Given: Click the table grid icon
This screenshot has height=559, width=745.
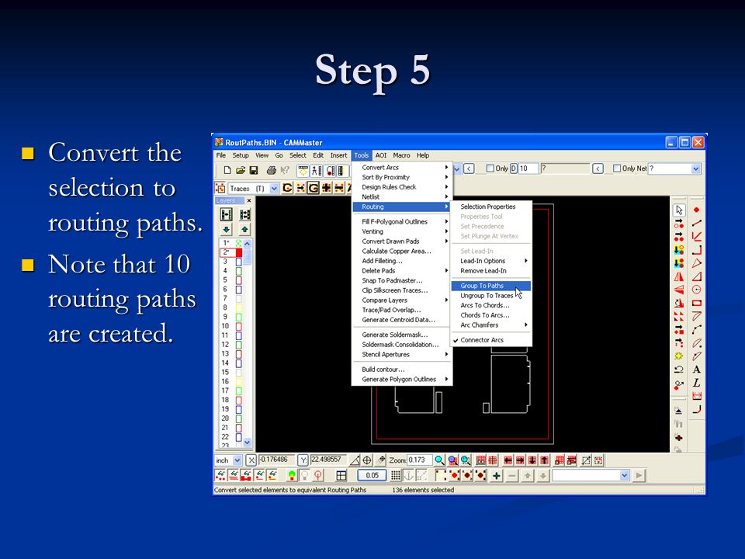Looking at the screenshot, I should point(341,475).
